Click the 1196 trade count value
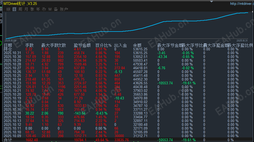Image resolution: width=254 pixels, height=142 pixels. [x=61, y=87]
